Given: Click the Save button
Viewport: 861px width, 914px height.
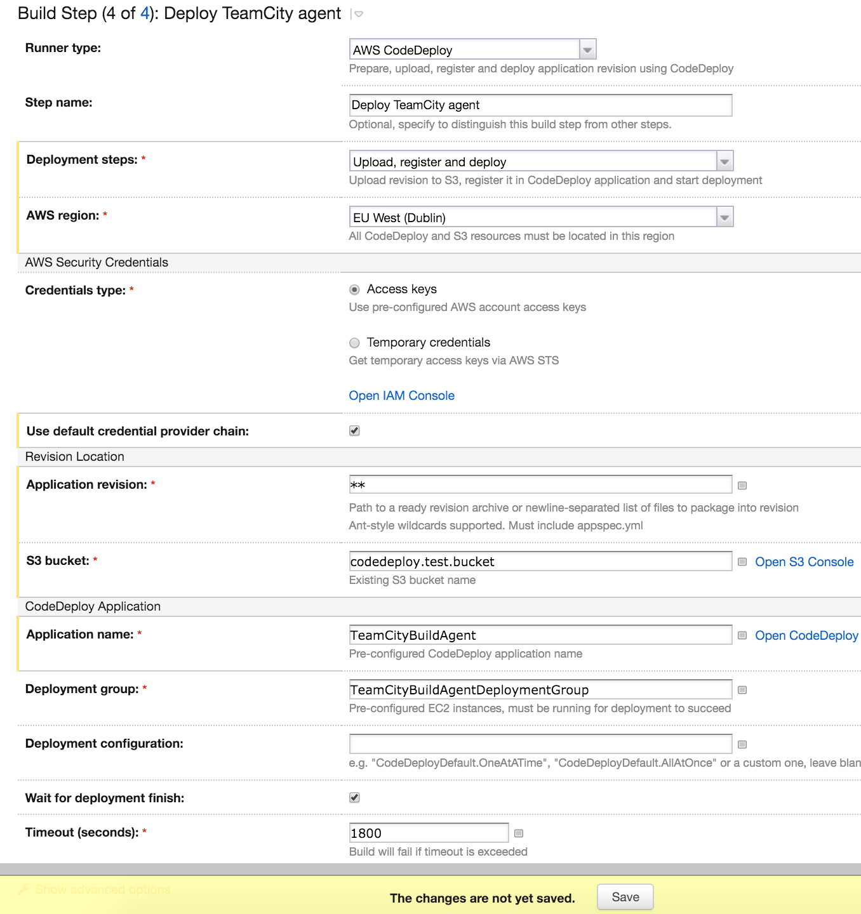Looking at the screenshot, I should (x=625, y=897).
